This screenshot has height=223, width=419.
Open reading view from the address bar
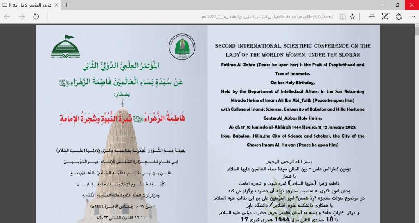click(x=341, y=17)
